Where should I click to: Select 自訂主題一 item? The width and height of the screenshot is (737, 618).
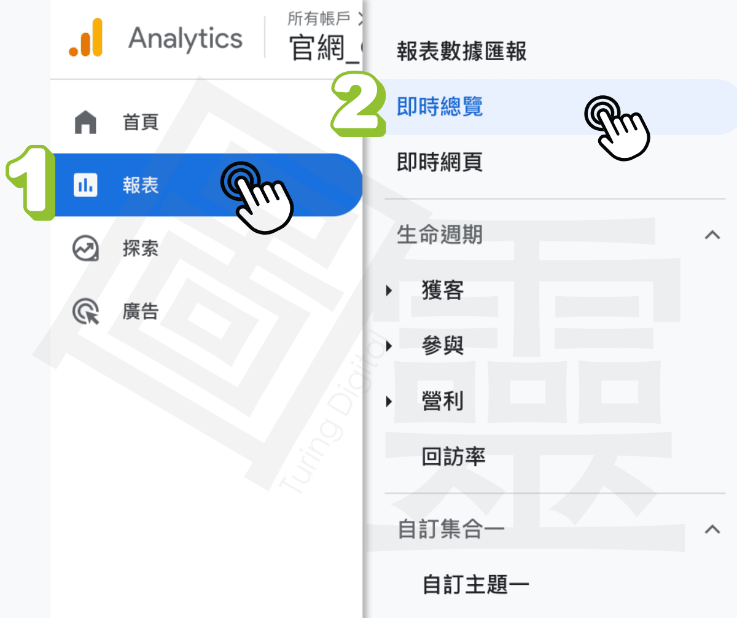pos(476,584)
